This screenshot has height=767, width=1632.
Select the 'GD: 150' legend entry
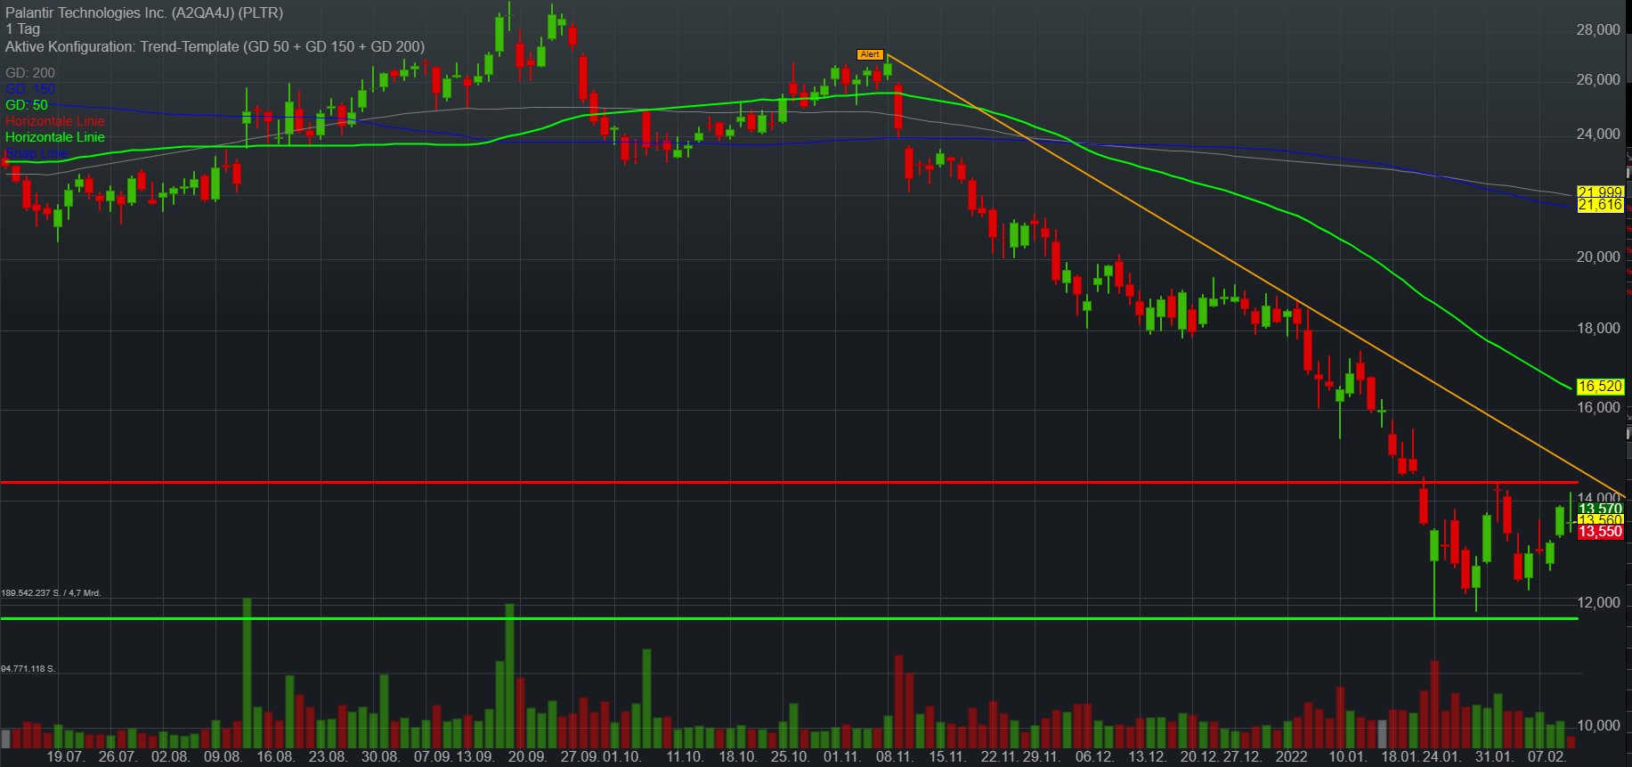coord(30,89)
